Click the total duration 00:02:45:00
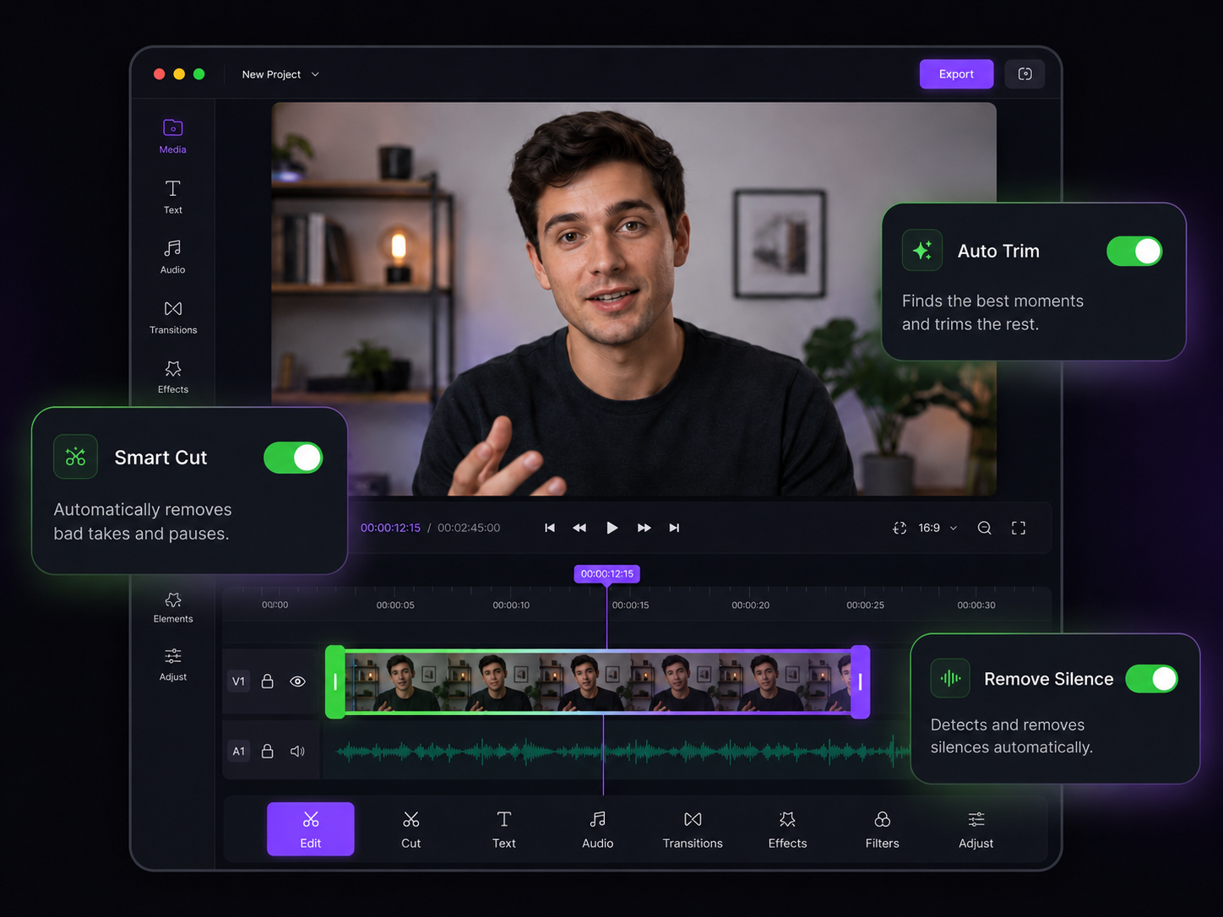This screenshot has height=917, width=1223. coord(469,528)
